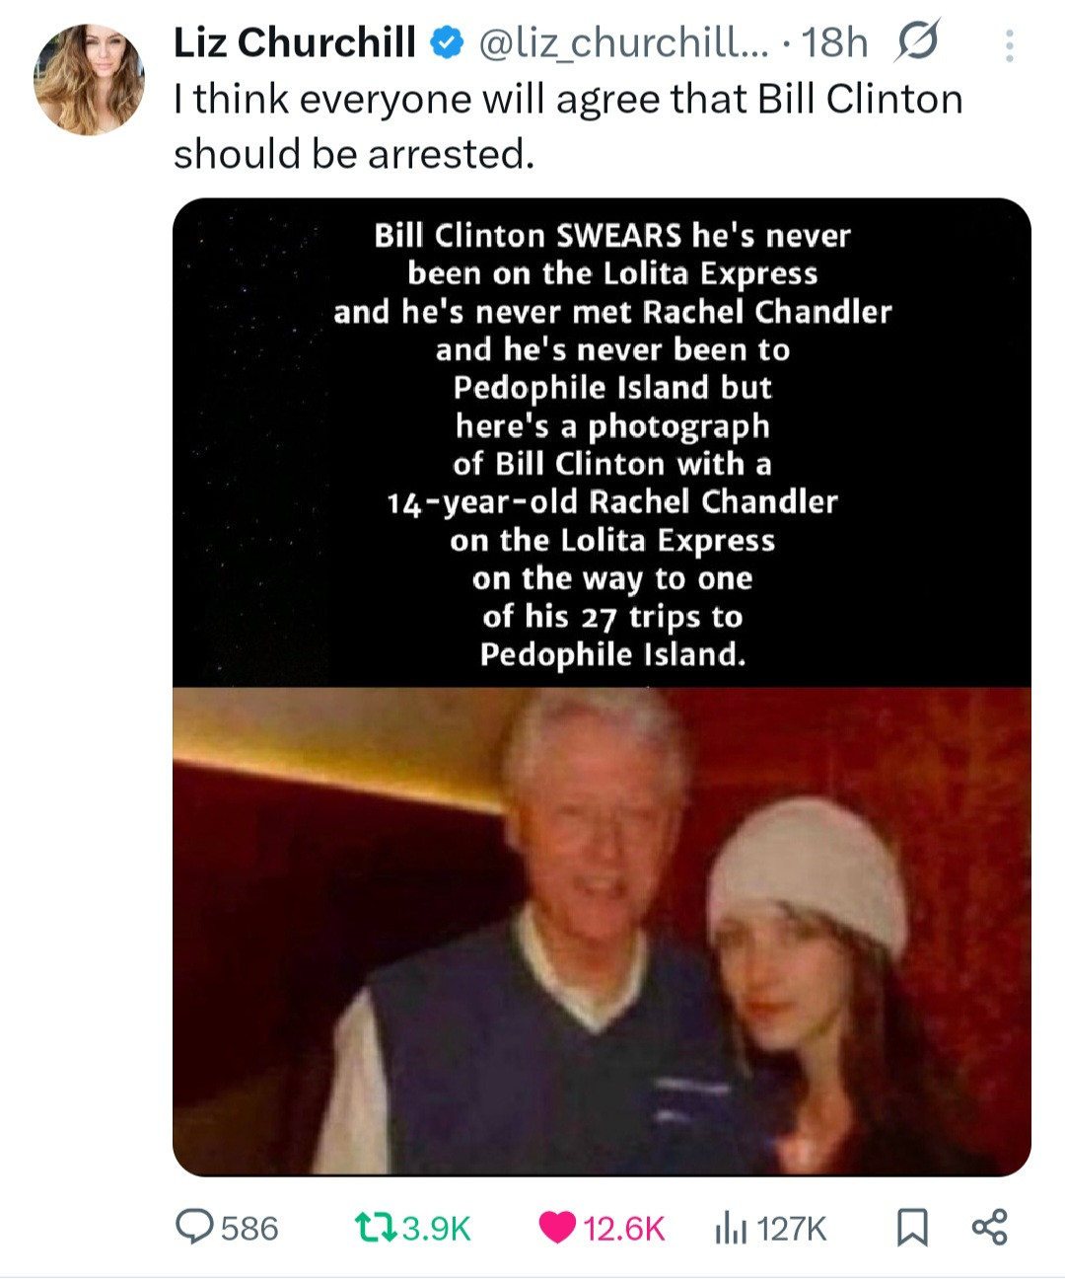The height and width of the screenshot is (1282, 1065).
Task: Open the photo of man and woman in beanie
Action: point(602,932)
